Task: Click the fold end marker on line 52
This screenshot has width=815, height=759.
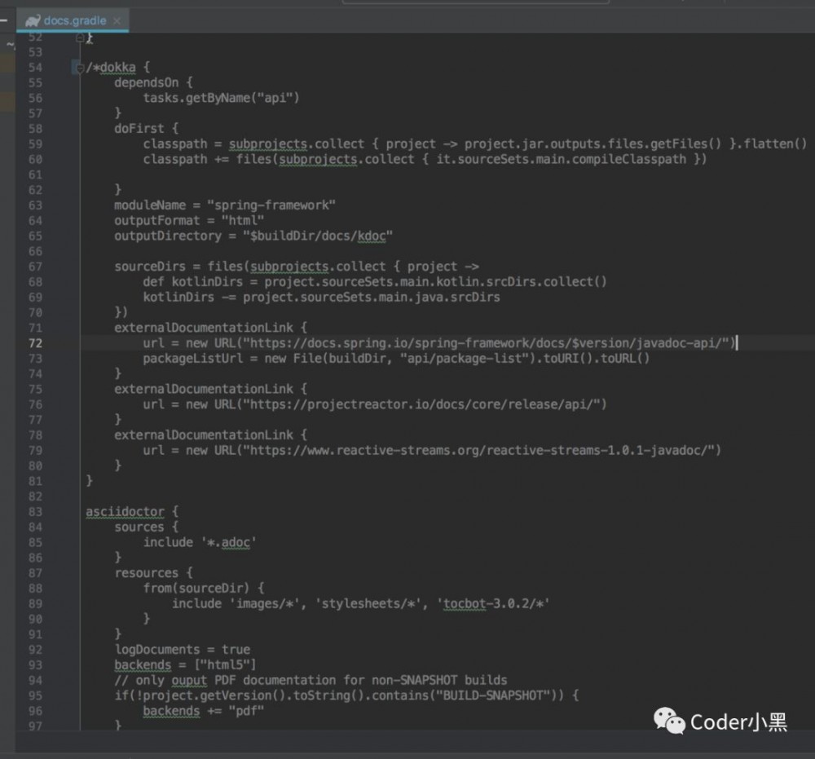Action: [80, 38]
